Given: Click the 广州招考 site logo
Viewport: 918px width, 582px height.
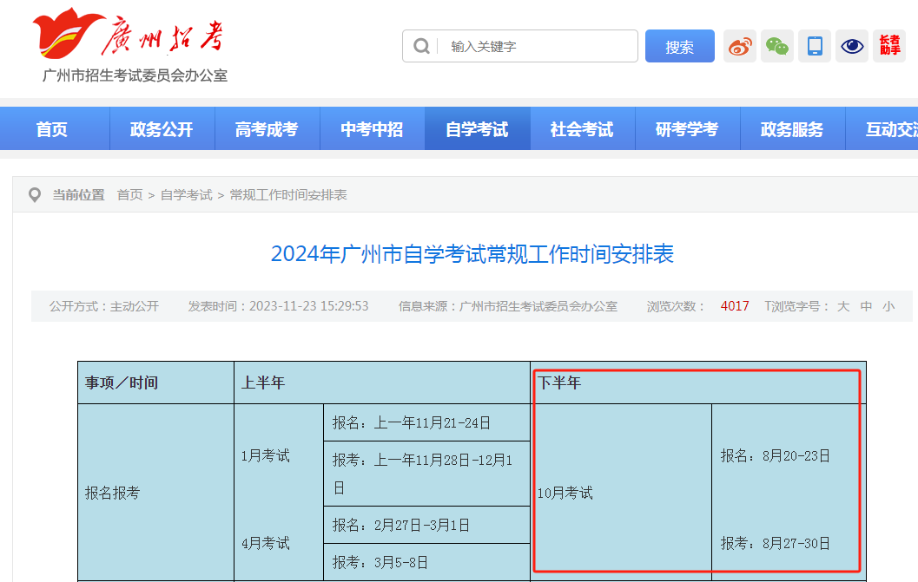Looking at the screenshot, I should [130, 39].
